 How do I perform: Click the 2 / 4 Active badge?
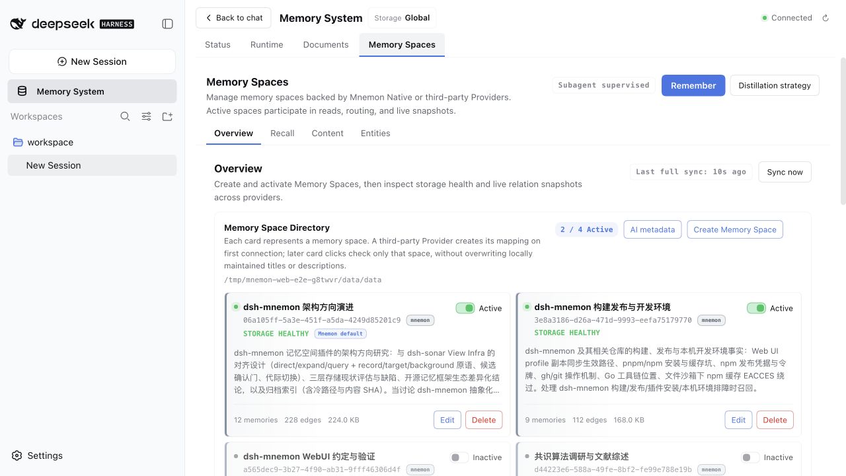coord(586,229)
